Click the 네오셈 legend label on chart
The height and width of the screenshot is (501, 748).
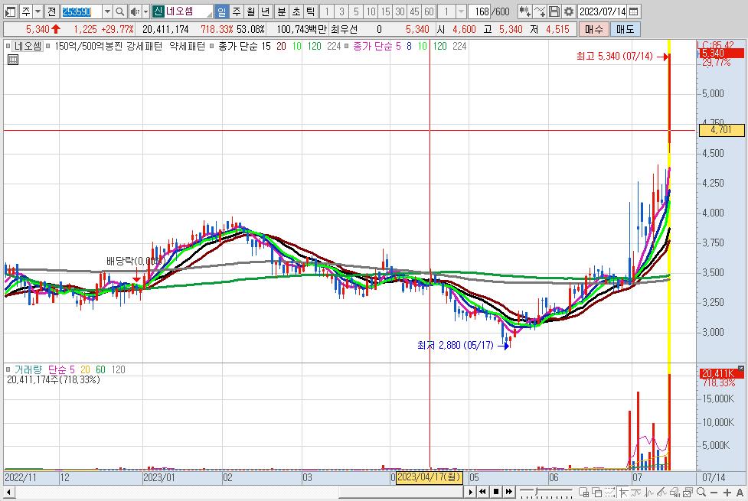point(28,46)
